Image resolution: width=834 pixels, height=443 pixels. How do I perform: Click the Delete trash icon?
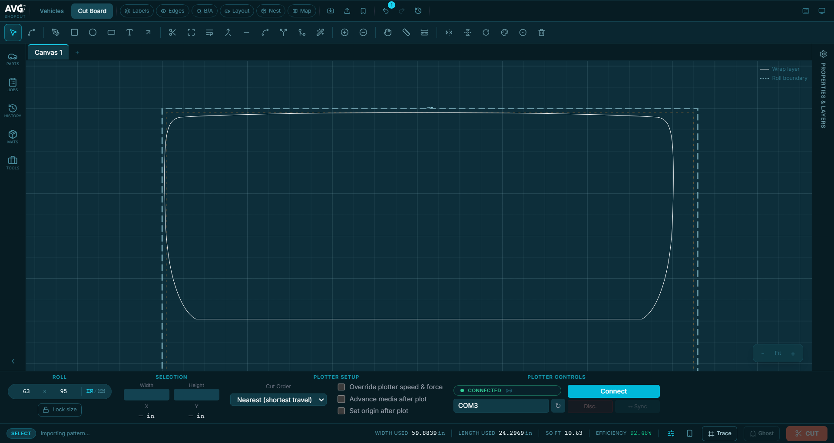541,33
